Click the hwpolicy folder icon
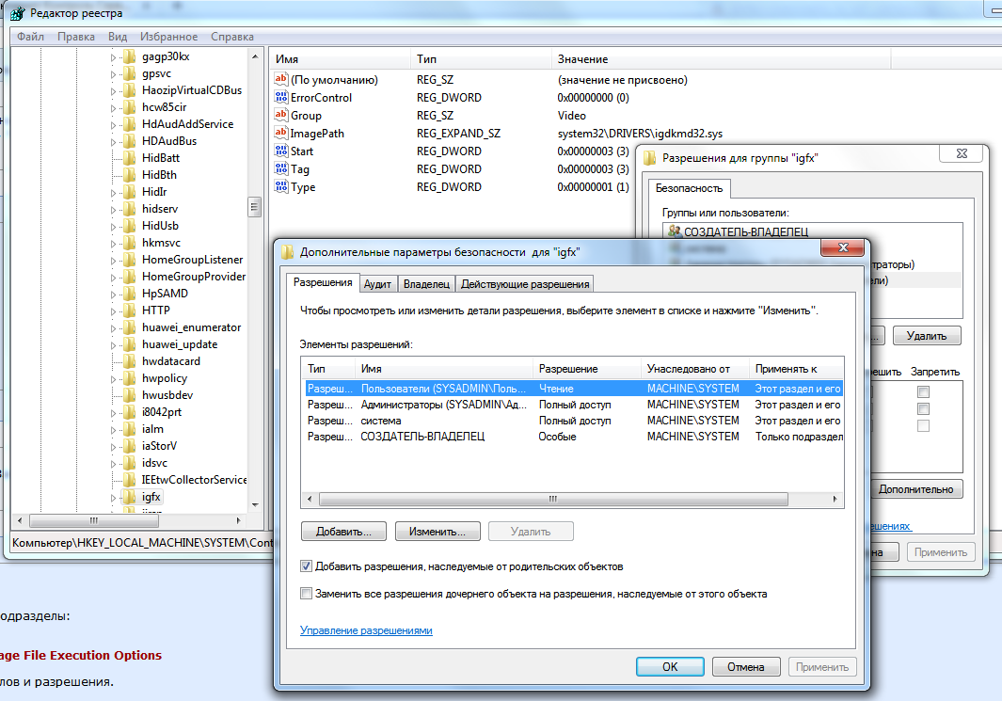 click(x=129, y=378)
